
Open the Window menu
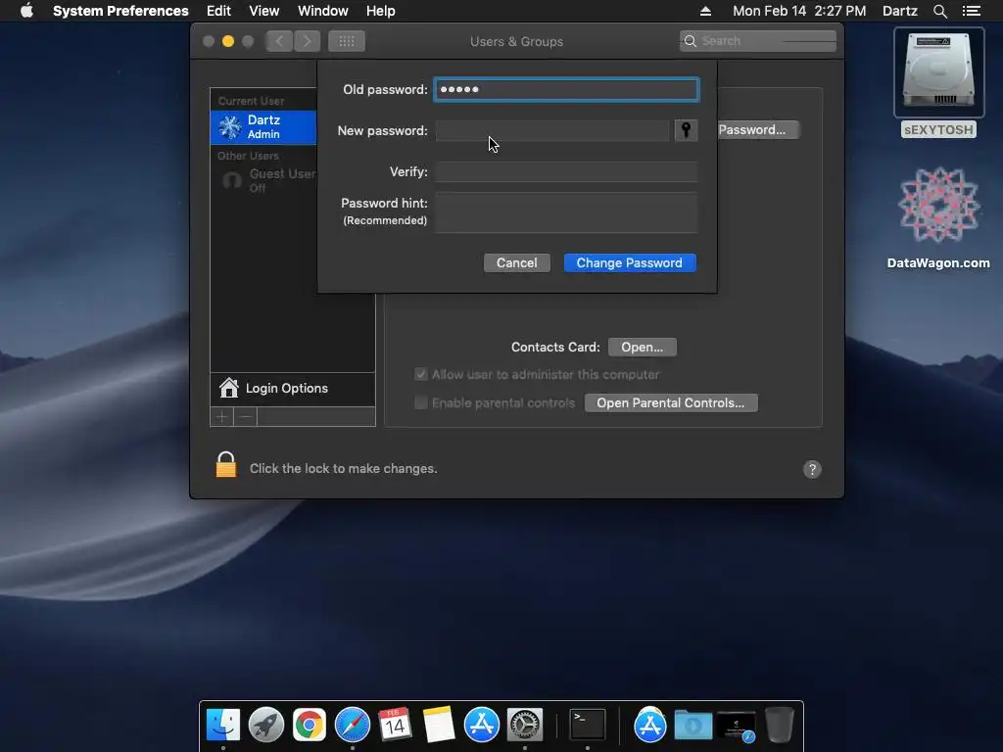[x=323, y=11]
